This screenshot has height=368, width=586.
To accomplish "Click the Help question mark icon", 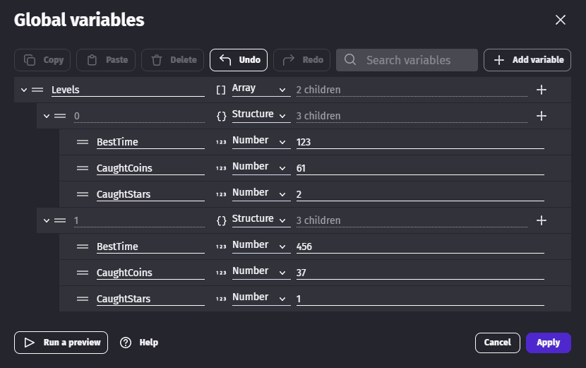I will point(126,343).
